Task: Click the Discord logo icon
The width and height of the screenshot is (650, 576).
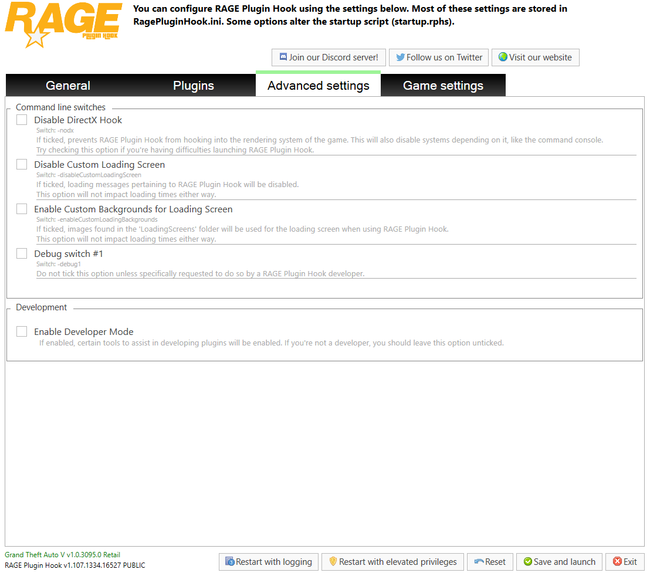Action: pyautogui.click(x=283, y=57)
